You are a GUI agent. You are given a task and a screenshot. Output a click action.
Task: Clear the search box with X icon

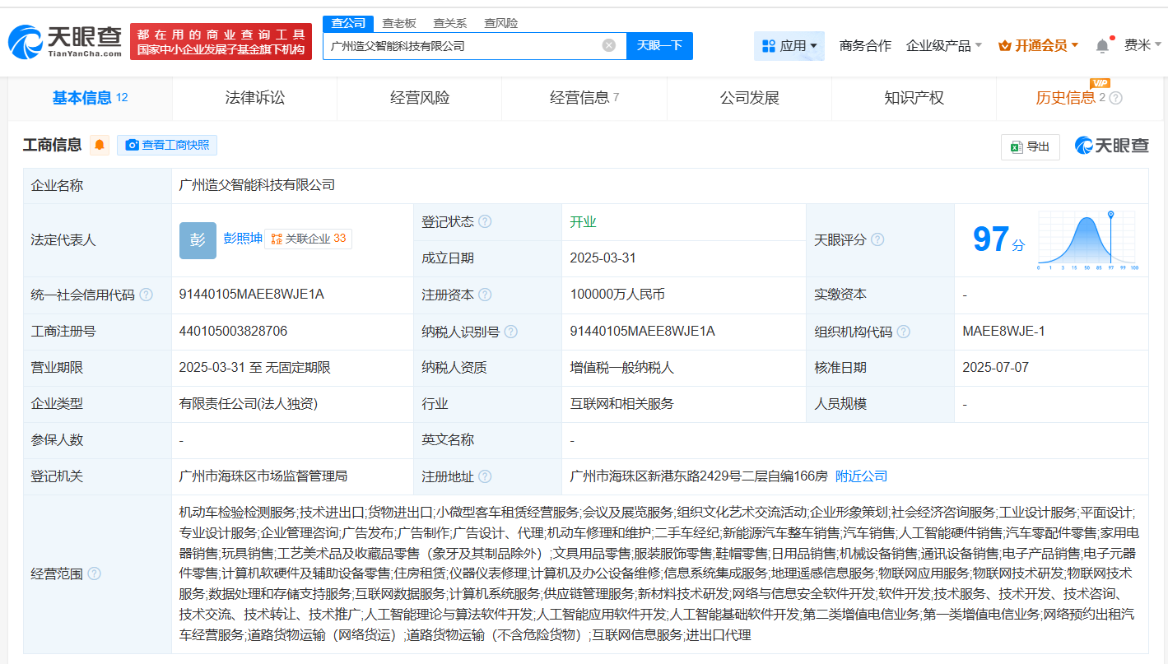coord(608,46)
